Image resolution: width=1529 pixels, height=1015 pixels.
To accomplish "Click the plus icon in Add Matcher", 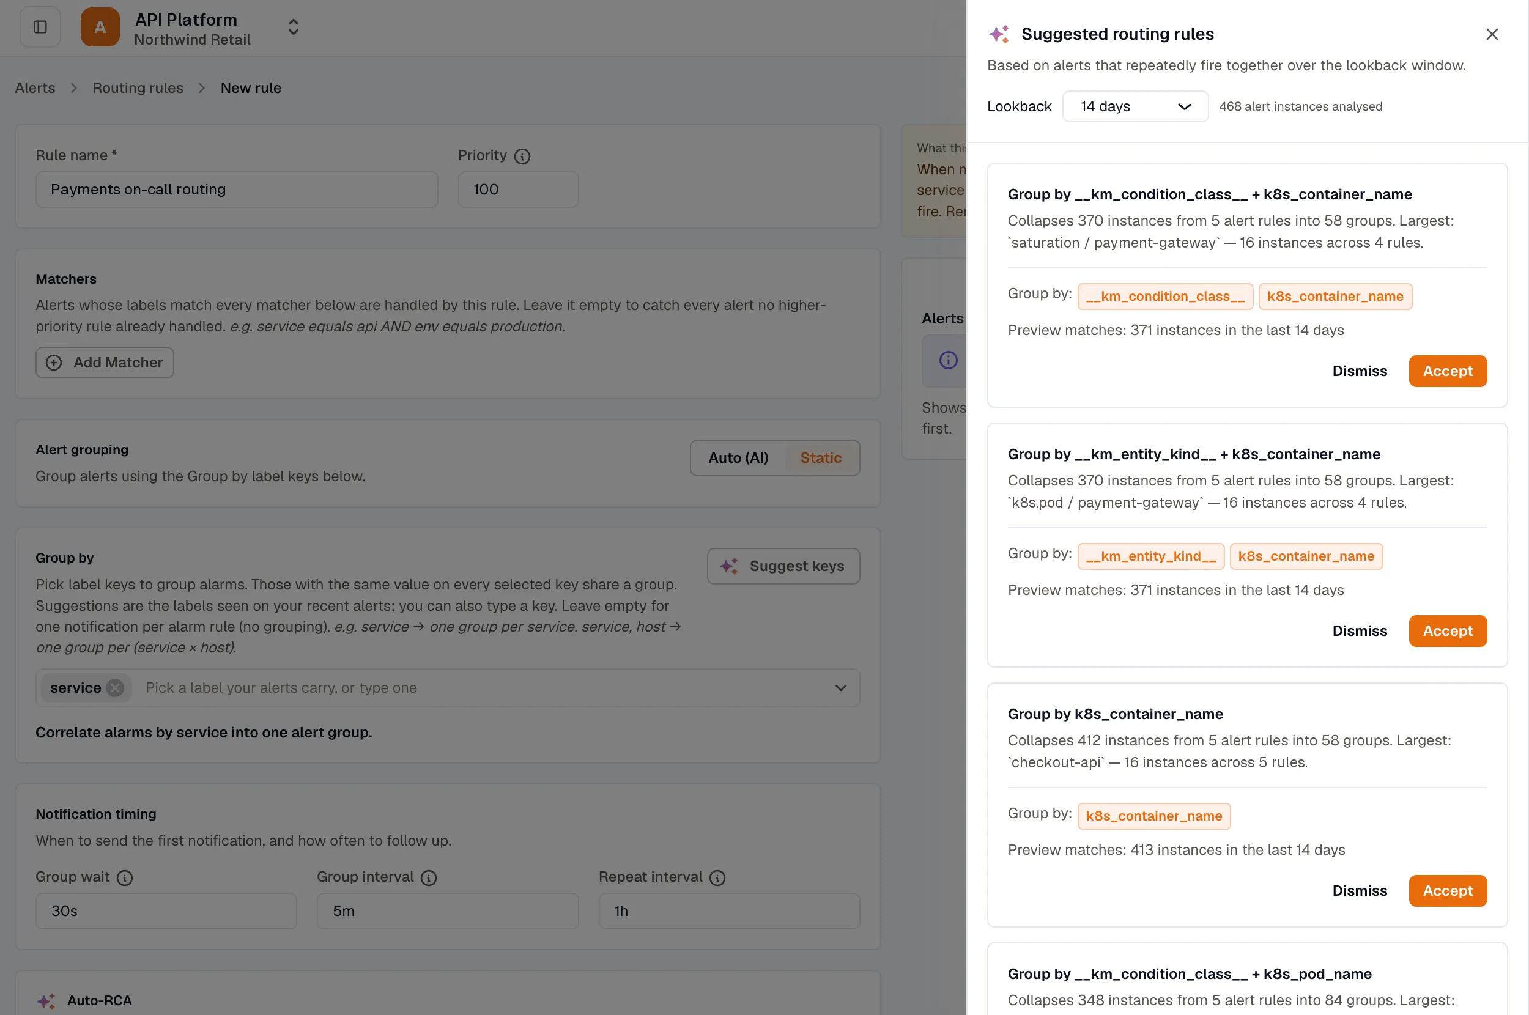I will click(x=54, y=363).
